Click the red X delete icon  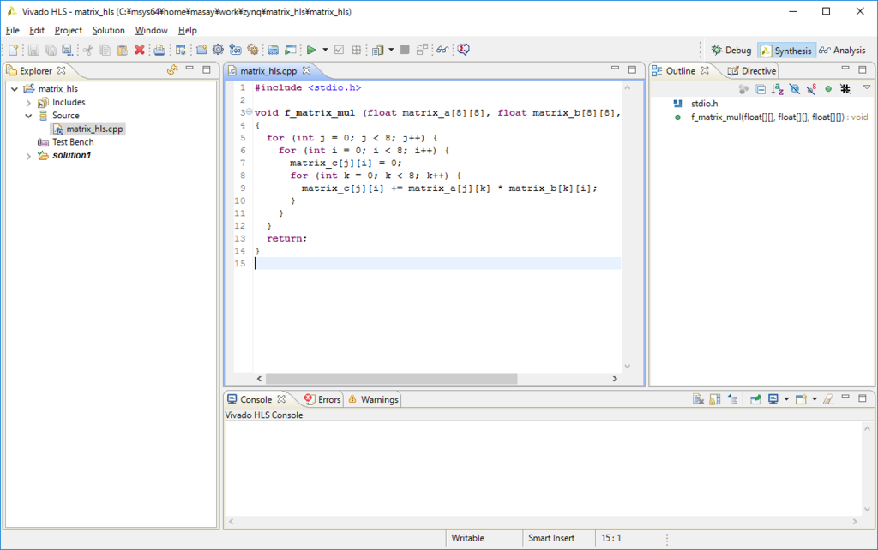(x=140, y=50)
